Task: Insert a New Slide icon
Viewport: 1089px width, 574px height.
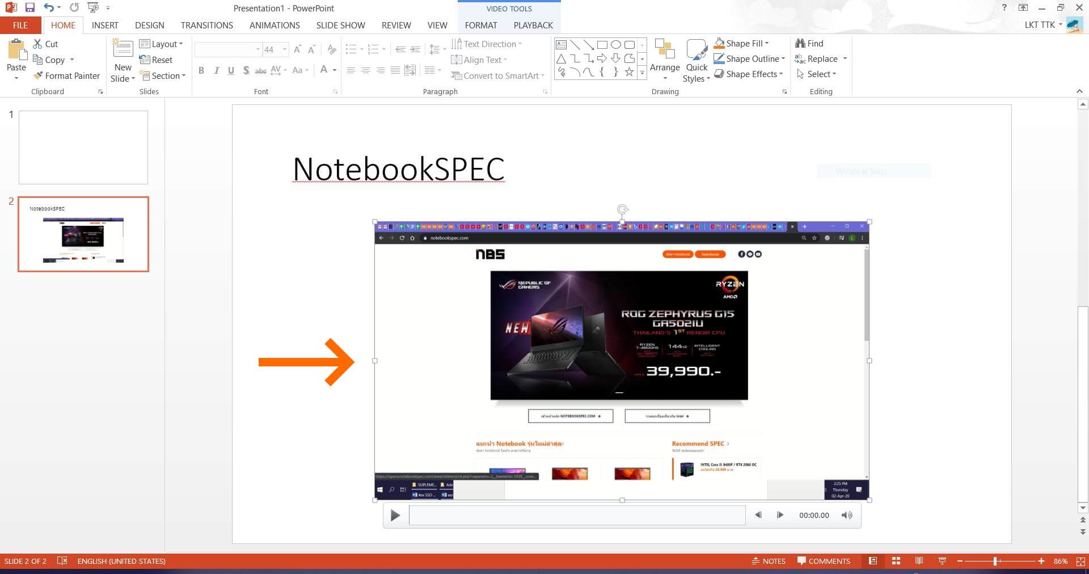Action: click(x=123, y=48)
